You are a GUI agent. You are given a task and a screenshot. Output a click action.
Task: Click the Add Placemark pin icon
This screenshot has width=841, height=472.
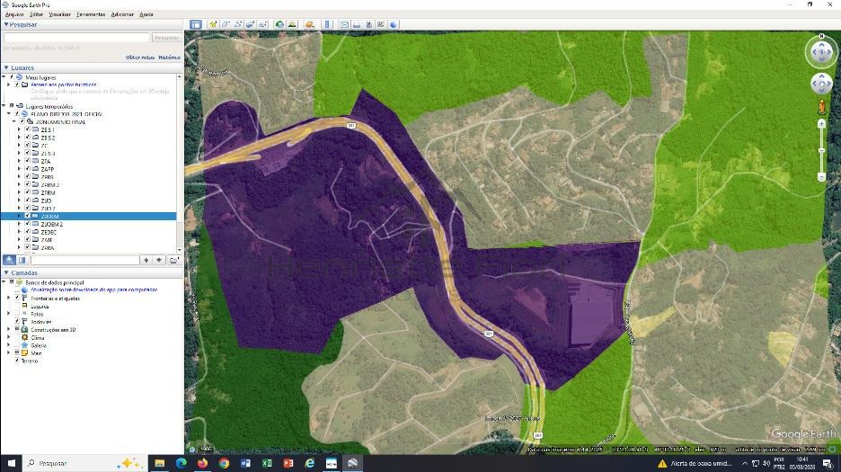pyautogui.click(x=213, y=24)
